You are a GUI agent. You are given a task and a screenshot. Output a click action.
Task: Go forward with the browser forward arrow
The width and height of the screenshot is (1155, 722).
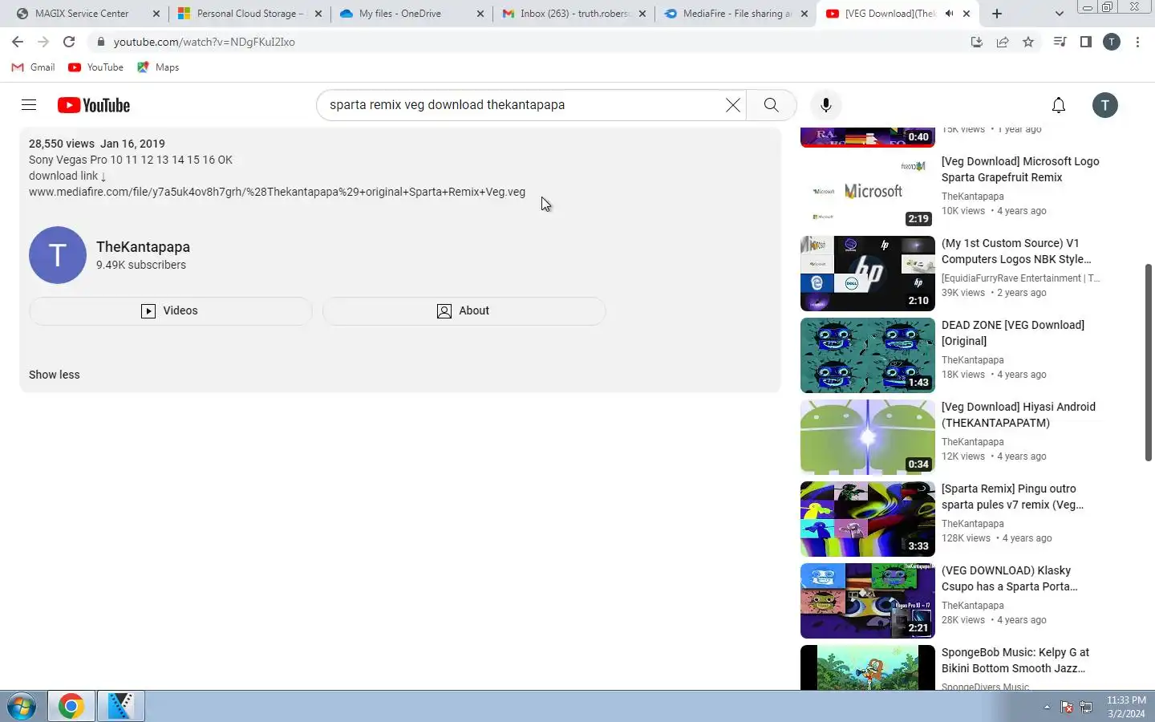click(x=43, y=42)
